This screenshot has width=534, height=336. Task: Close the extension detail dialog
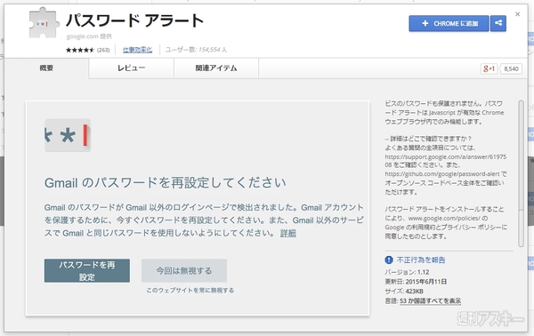pyautogui.click(x=518, y=14)
